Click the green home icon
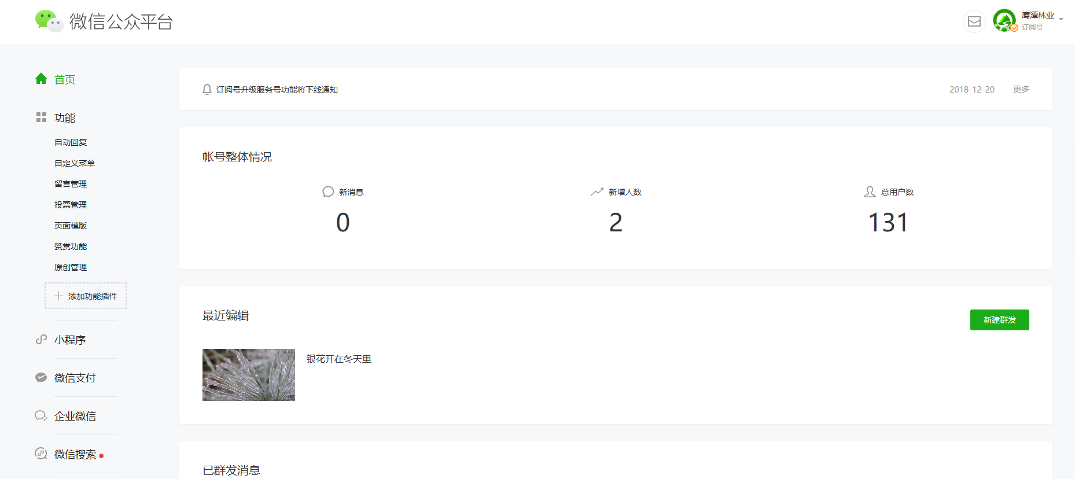Viewport: 1075px width, 479px height. coord(41,79)
